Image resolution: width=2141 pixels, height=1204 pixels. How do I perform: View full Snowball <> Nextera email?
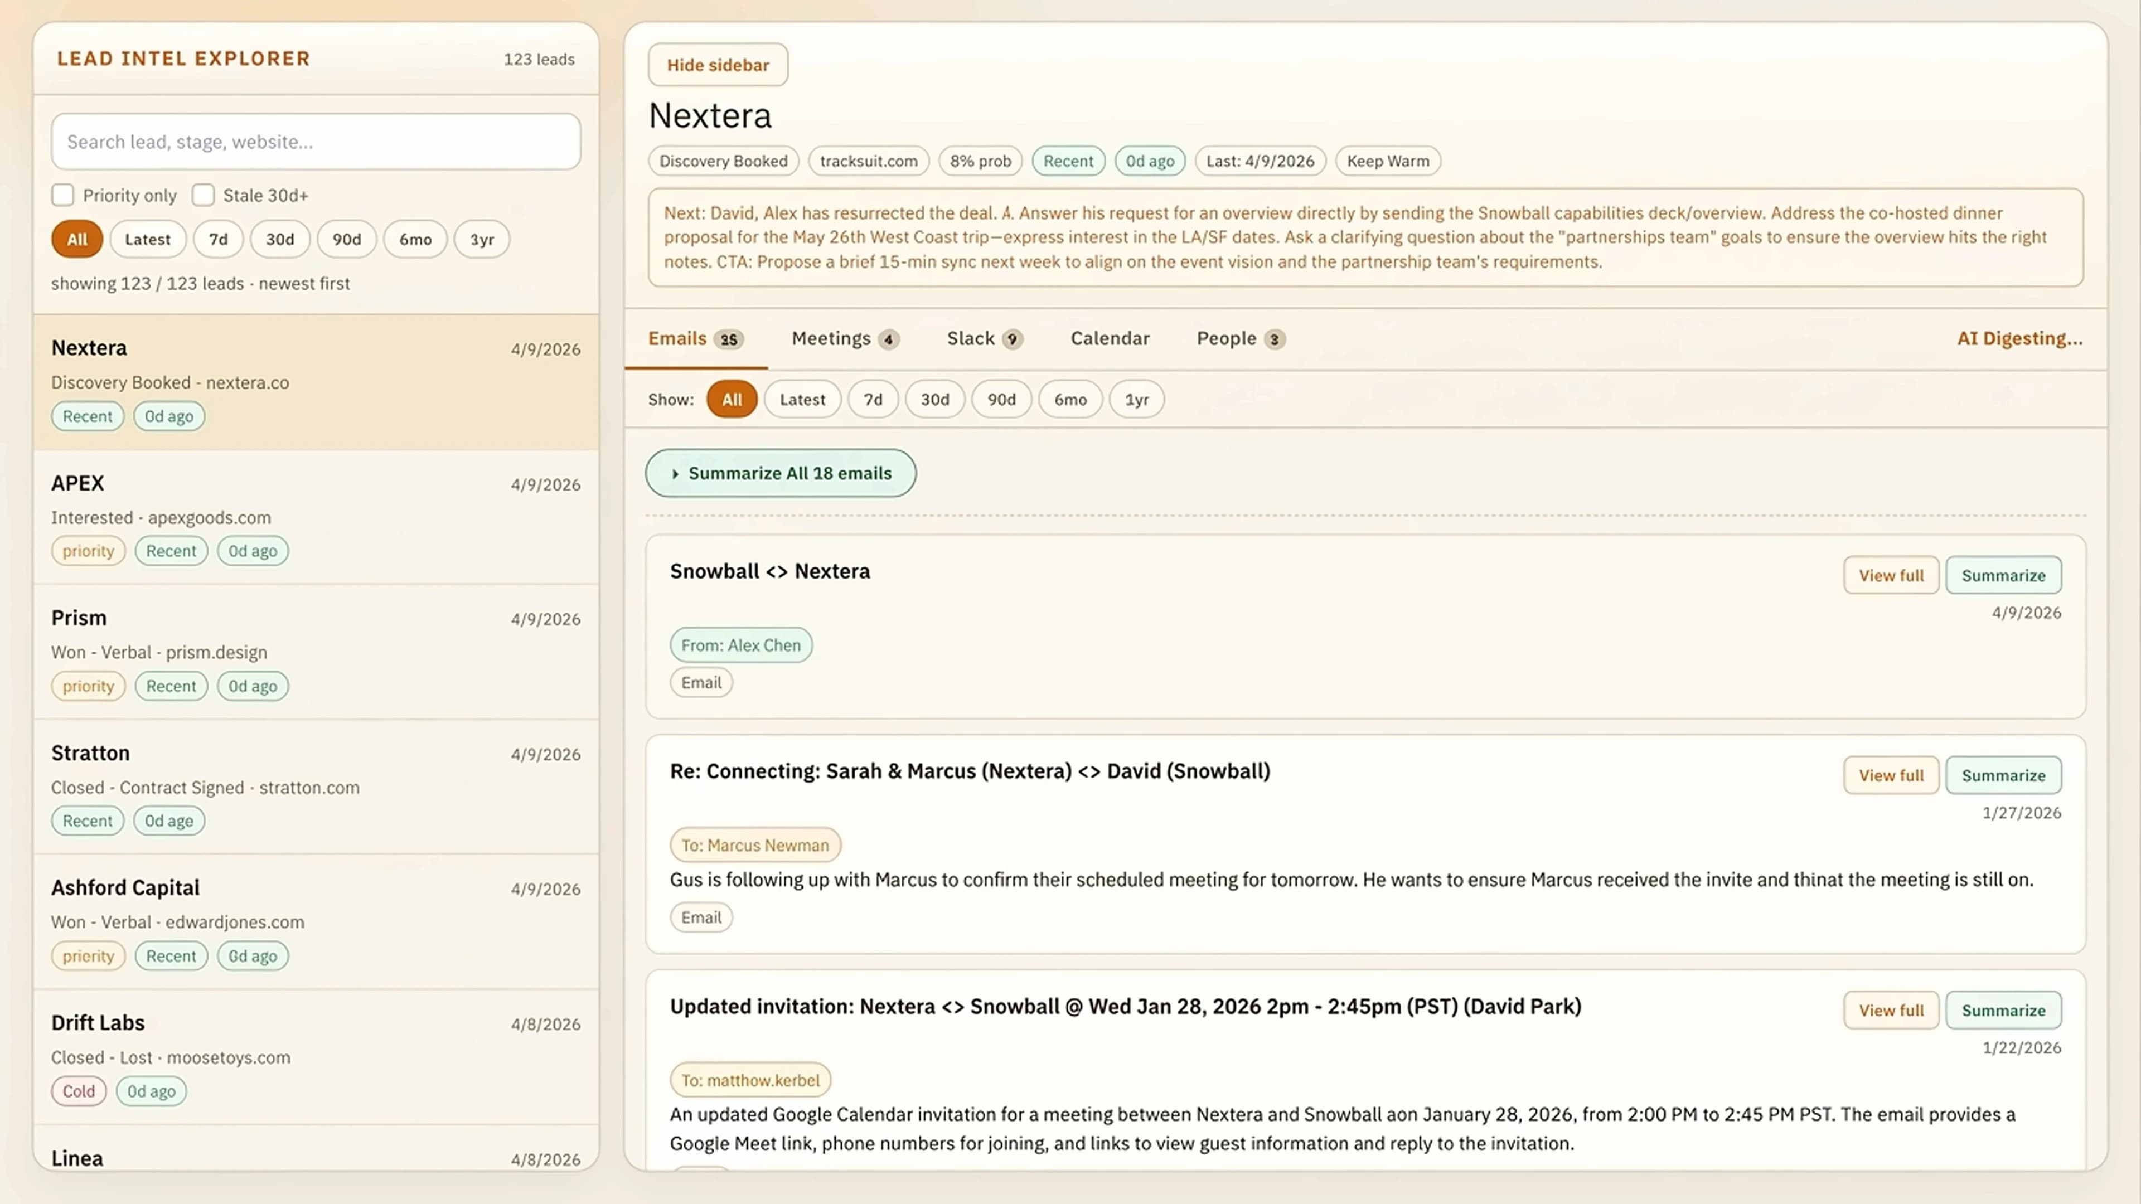click(x=1891, y=576)
